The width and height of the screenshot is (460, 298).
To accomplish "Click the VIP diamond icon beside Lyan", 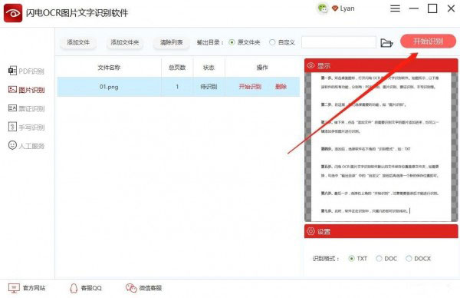I will tap(335, 8).
